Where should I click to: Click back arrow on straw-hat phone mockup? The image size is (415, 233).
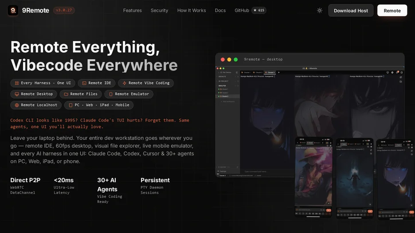tap(298, 142)
